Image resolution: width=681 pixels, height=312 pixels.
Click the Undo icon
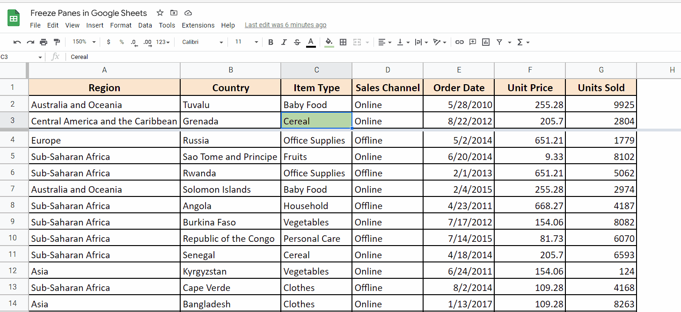point(17,42)
